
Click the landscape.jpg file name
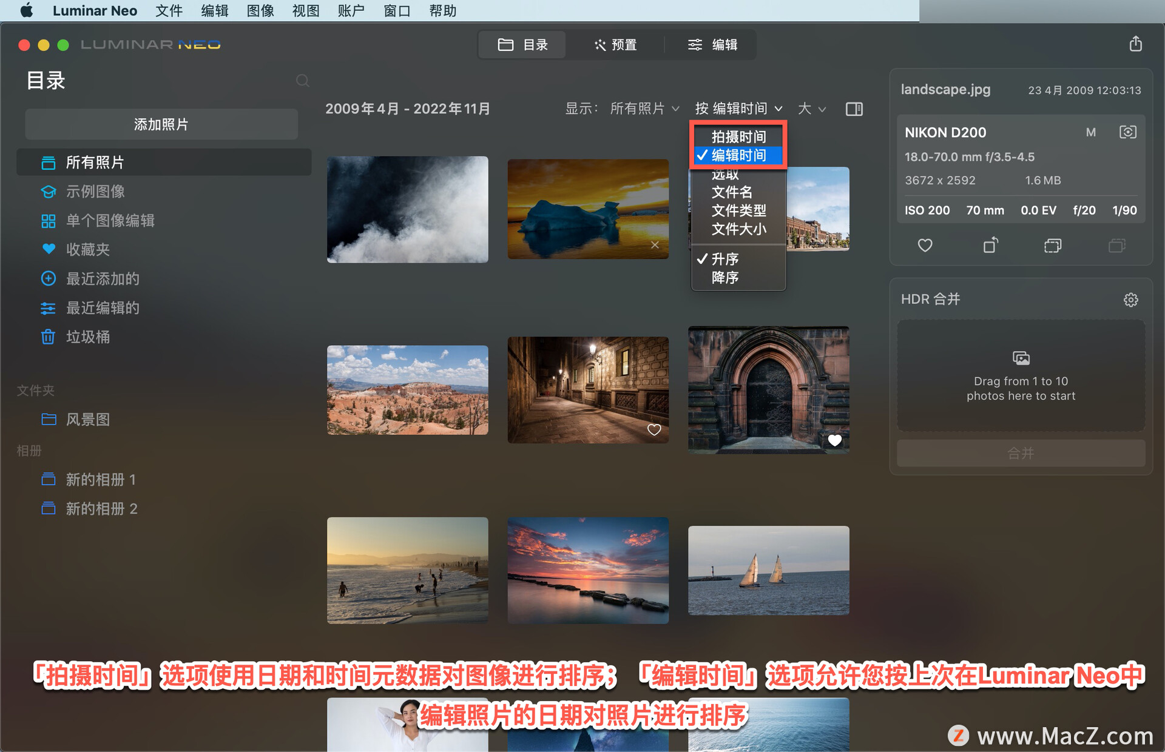point(945,90)
